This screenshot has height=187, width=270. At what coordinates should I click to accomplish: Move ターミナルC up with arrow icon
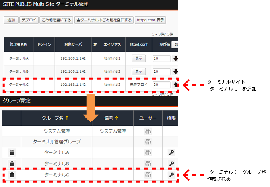(175, 85)
